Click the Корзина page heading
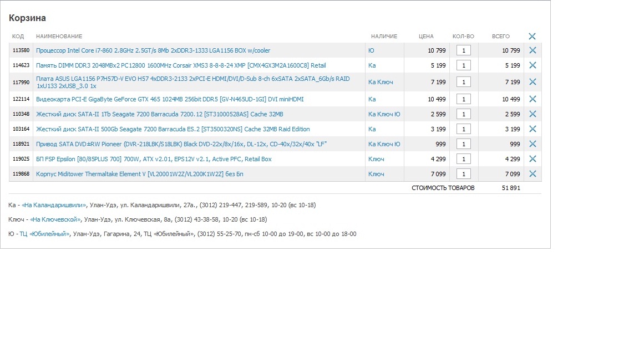 pos(27,18)
